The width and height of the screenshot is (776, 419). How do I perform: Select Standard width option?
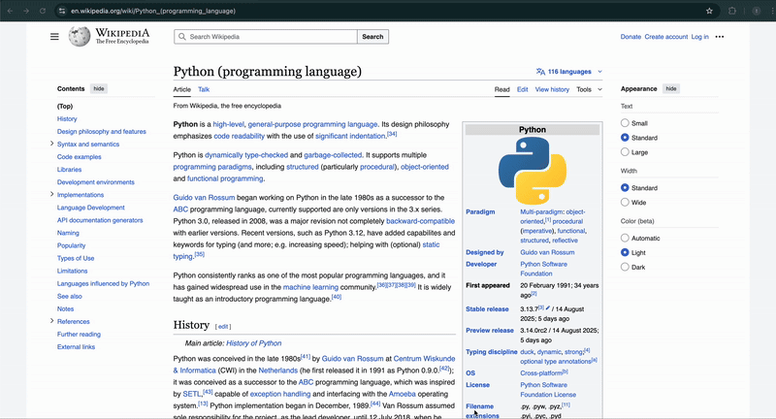pos(625,187)
